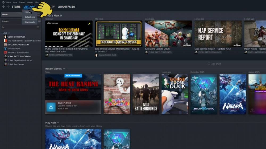Open the Goose Goose Duck game cover

click(x=175, y=94)
